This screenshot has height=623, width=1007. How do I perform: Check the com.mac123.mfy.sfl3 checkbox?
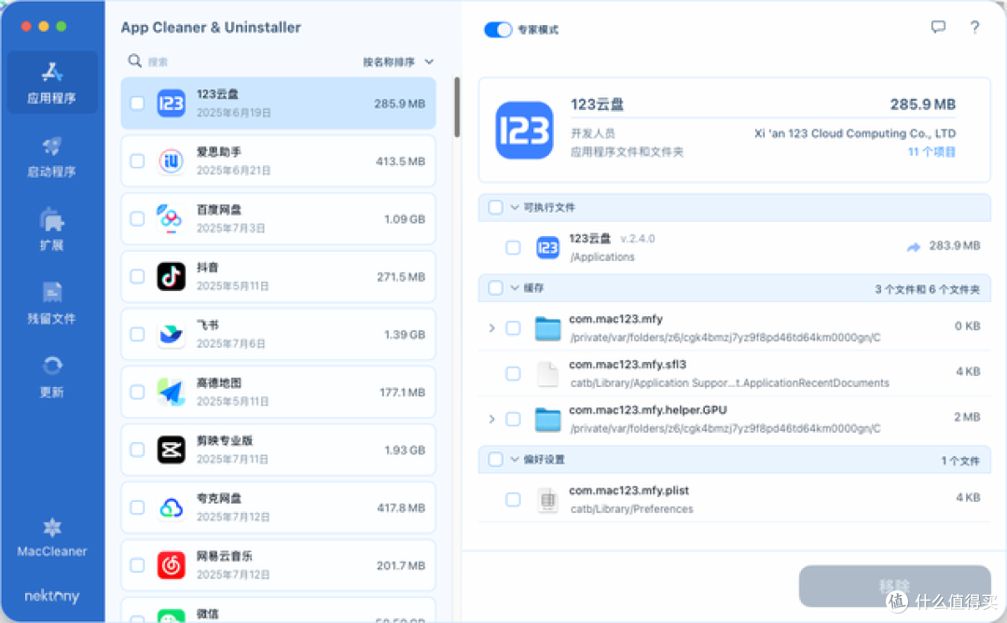click(x=513, y=373)
